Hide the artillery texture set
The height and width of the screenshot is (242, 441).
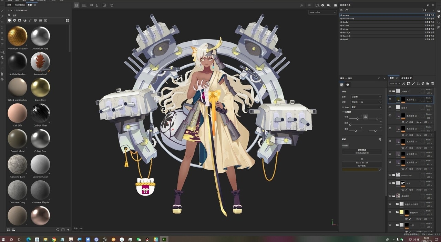[x=341, y=19]
